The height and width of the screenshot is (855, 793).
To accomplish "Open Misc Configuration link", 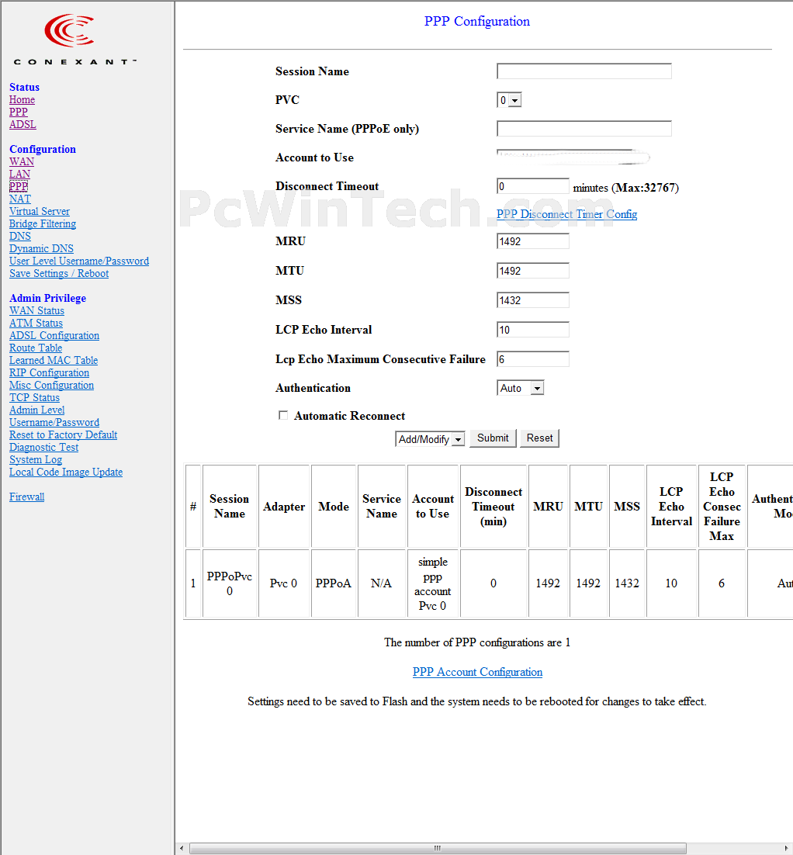I will [x=51, y=385].
